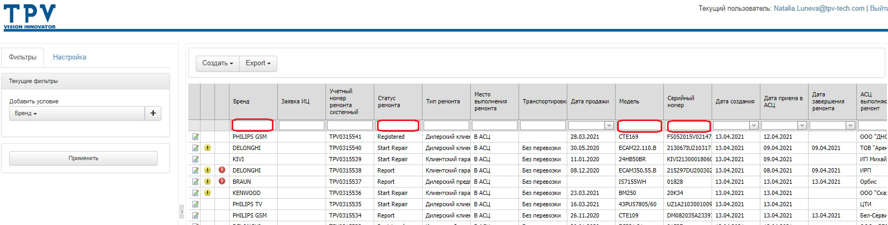Select model cell IS7155WH
Viewport: 888px width, 225px height.
pos(639,182)
